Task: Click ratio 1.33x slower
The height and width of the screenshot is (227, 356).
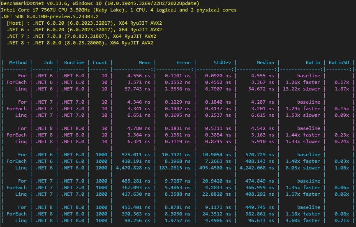Action: (303, 141)
